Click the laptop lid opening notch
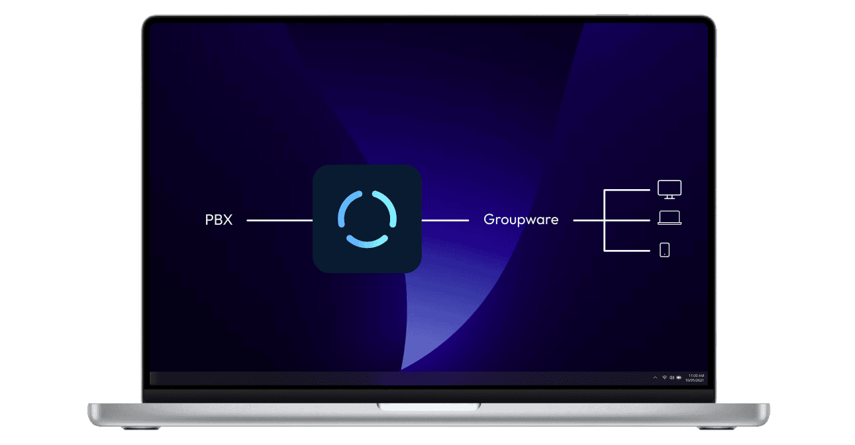Viewport: 855px width, 445px height. (x=428, y=406)
